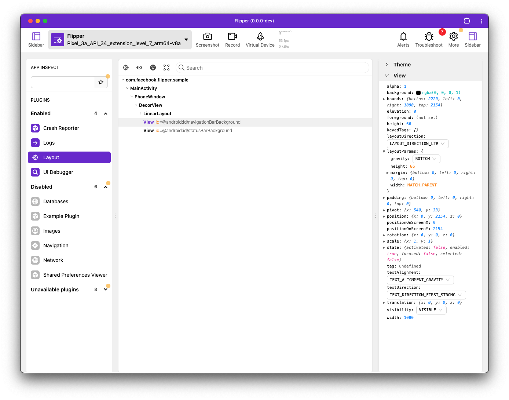Image resolution: width=509 pixels, height=400 pixels.
Task: Expand the padding property triangle
Action: (x=384, y=198)
